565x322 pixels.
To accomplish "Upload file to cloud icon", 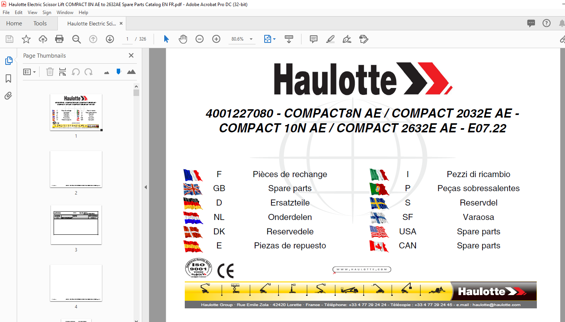I will coord(43,39).
